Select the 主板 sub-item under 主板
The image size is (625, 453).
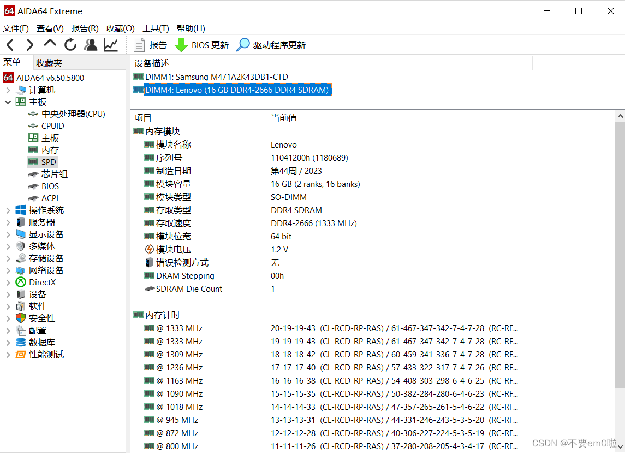click(x=50, y=138)
